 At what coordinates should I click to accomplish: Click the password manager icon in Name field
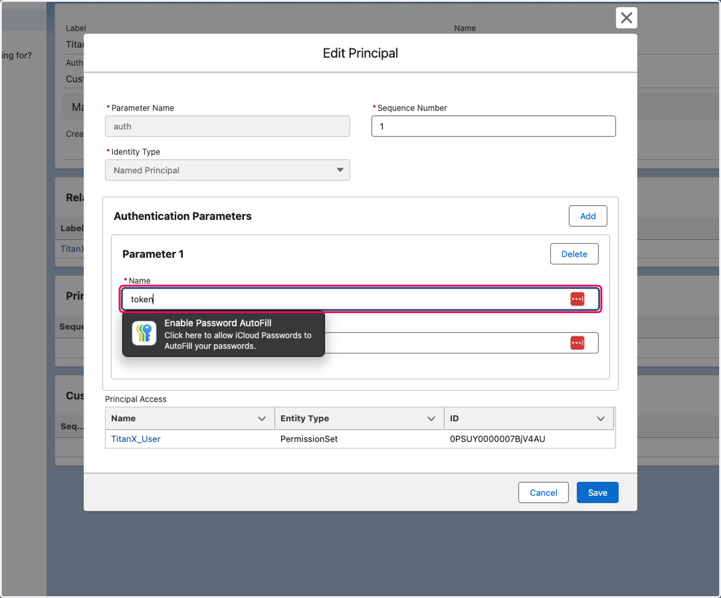(x=577, y=299)
